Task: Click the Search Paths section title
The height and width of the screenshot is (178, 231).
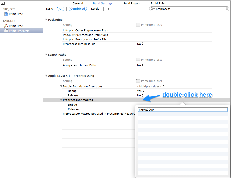Action: point(57,55)
